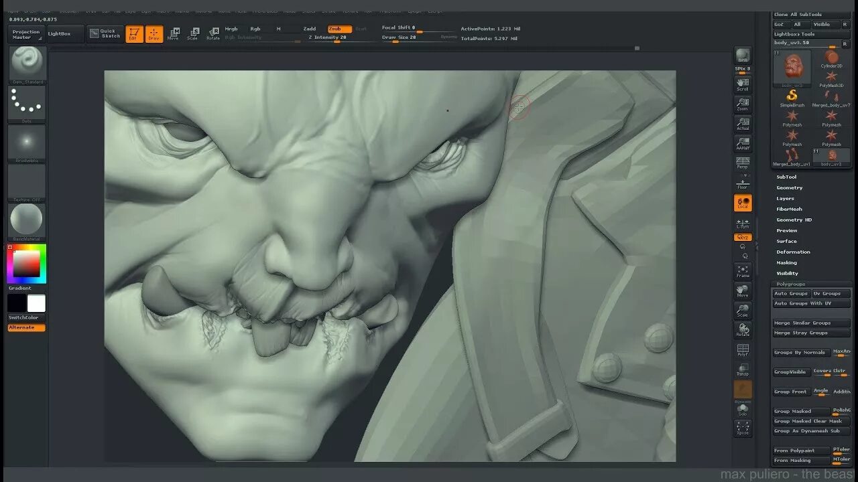Toggle the Floor grid
Screen dimensions: 858x482
(x=743, y=183)
